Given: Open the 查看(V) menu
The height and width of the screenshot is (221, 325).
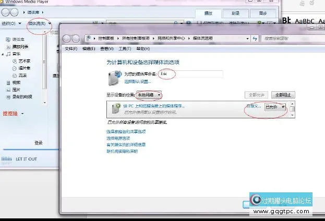Looking at the screenshot, I should tap(107, 48).
